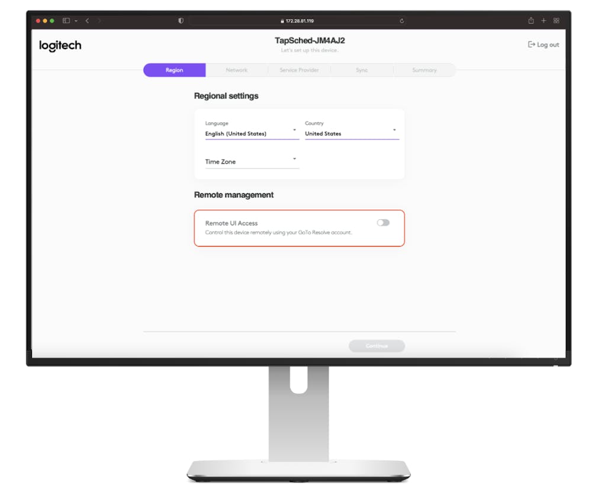Select the Summary step
The height and width of the screenshot is (496, 592).
point(425,70)
